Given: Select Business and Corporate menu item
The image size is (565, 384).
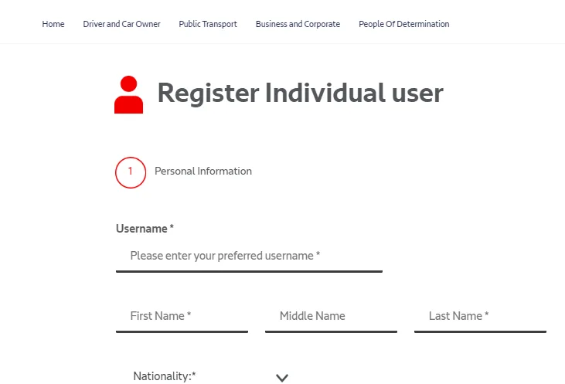Looking at the screenshot, I should [x=298, y=24].
